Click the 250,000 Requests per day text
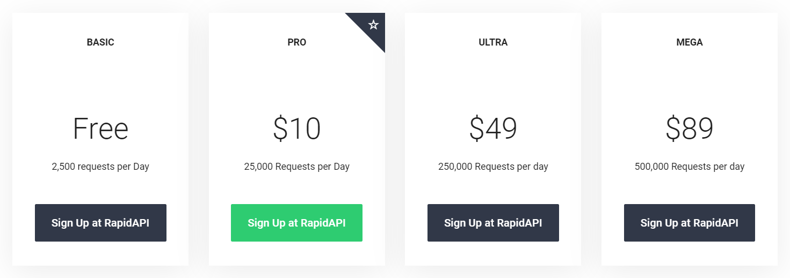Viewport: 790px width, 278px height. point(493,167)
